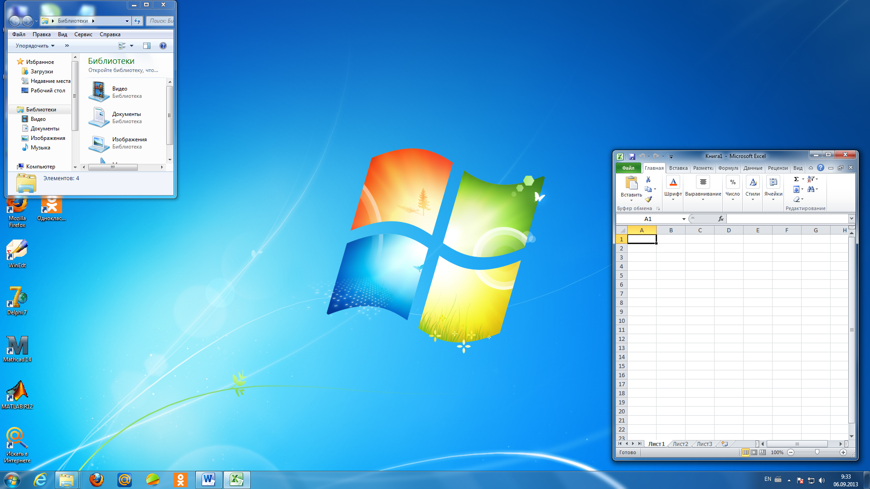The image size is (870, 489).
Task: Click the AutoSum sigma icon in Excel
Action: (x=796, y=179)
